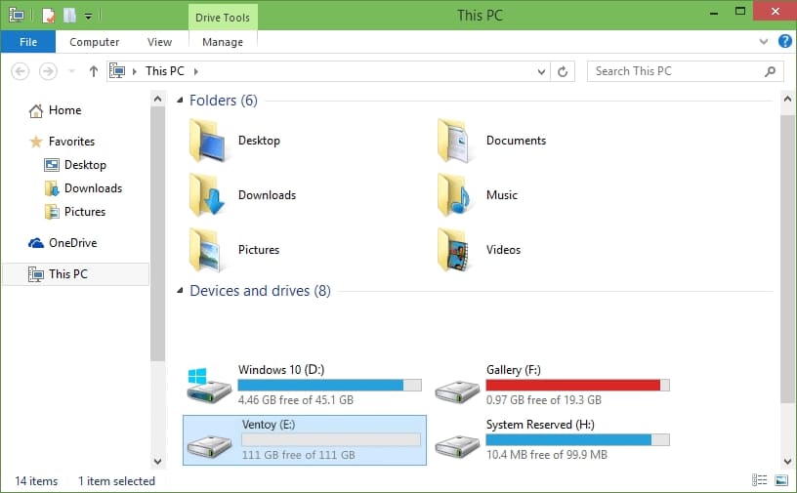Screen dimensions: 797x493
Task: Open the File menu
Action: coord(28,42)
